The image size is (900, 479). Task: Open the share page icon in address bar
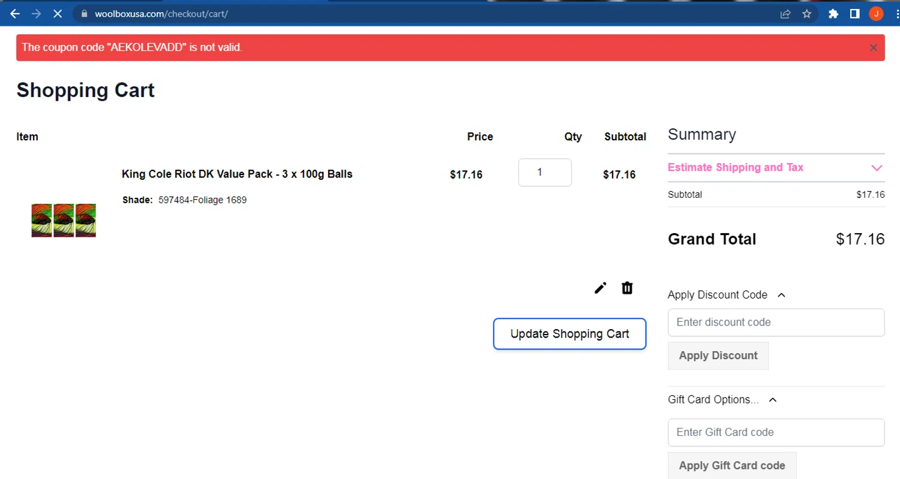tap(785, 13)
